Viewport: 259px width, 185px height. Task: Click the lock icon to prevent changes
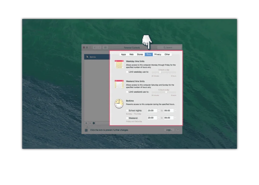tap(86, 130)
